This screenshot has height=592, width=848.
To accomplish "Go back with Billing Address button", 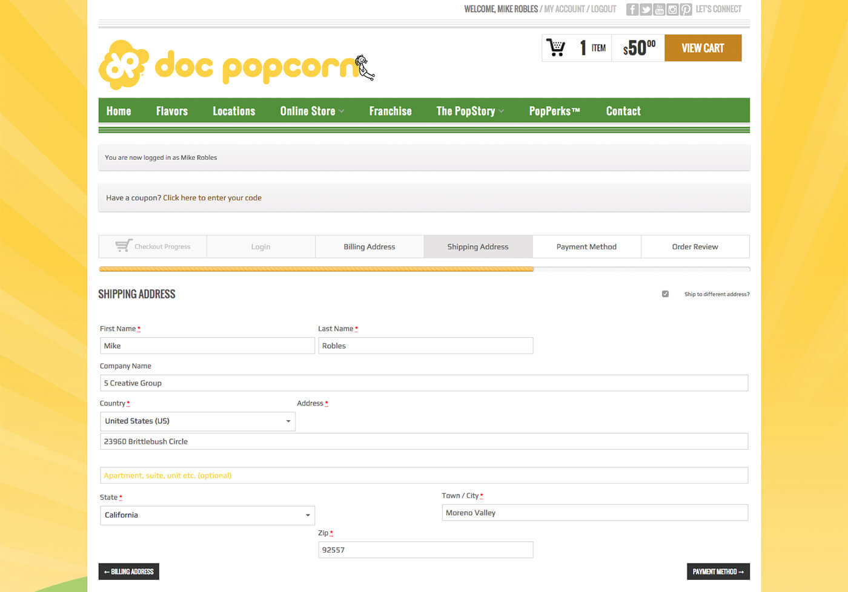I will (129, 571).
